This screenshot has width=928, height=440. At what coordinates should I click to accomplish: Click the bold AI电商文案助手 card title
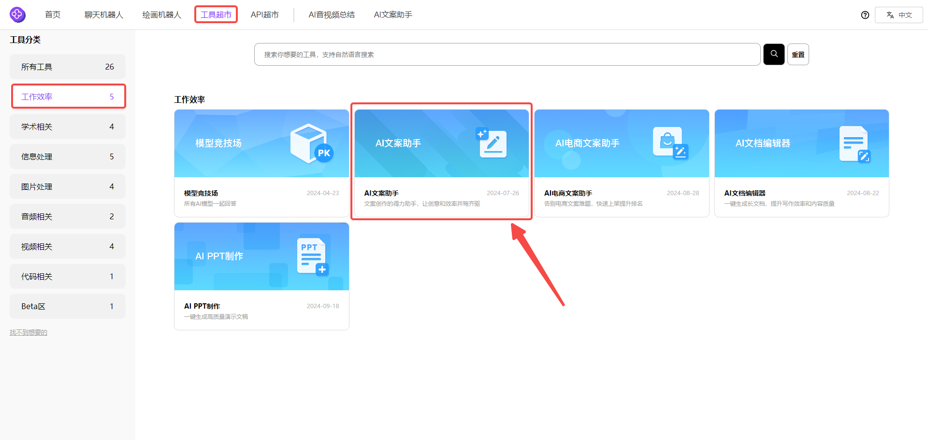(568, 193)
